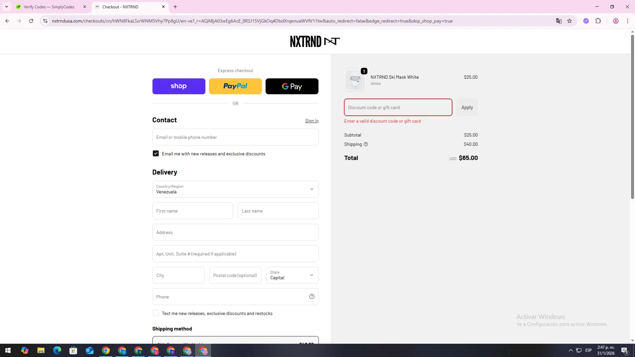Open the taskbar clock and date
This screenshot has width=635, height=357.
606,350
